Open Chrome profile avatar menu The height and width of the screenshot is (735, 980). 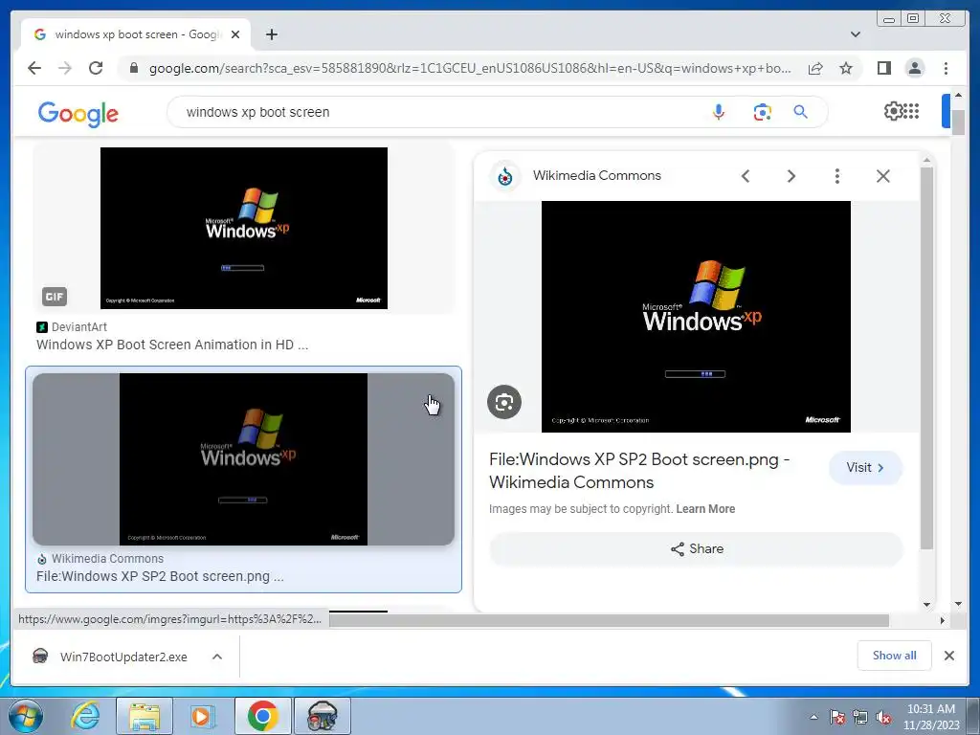click(914, 68)
